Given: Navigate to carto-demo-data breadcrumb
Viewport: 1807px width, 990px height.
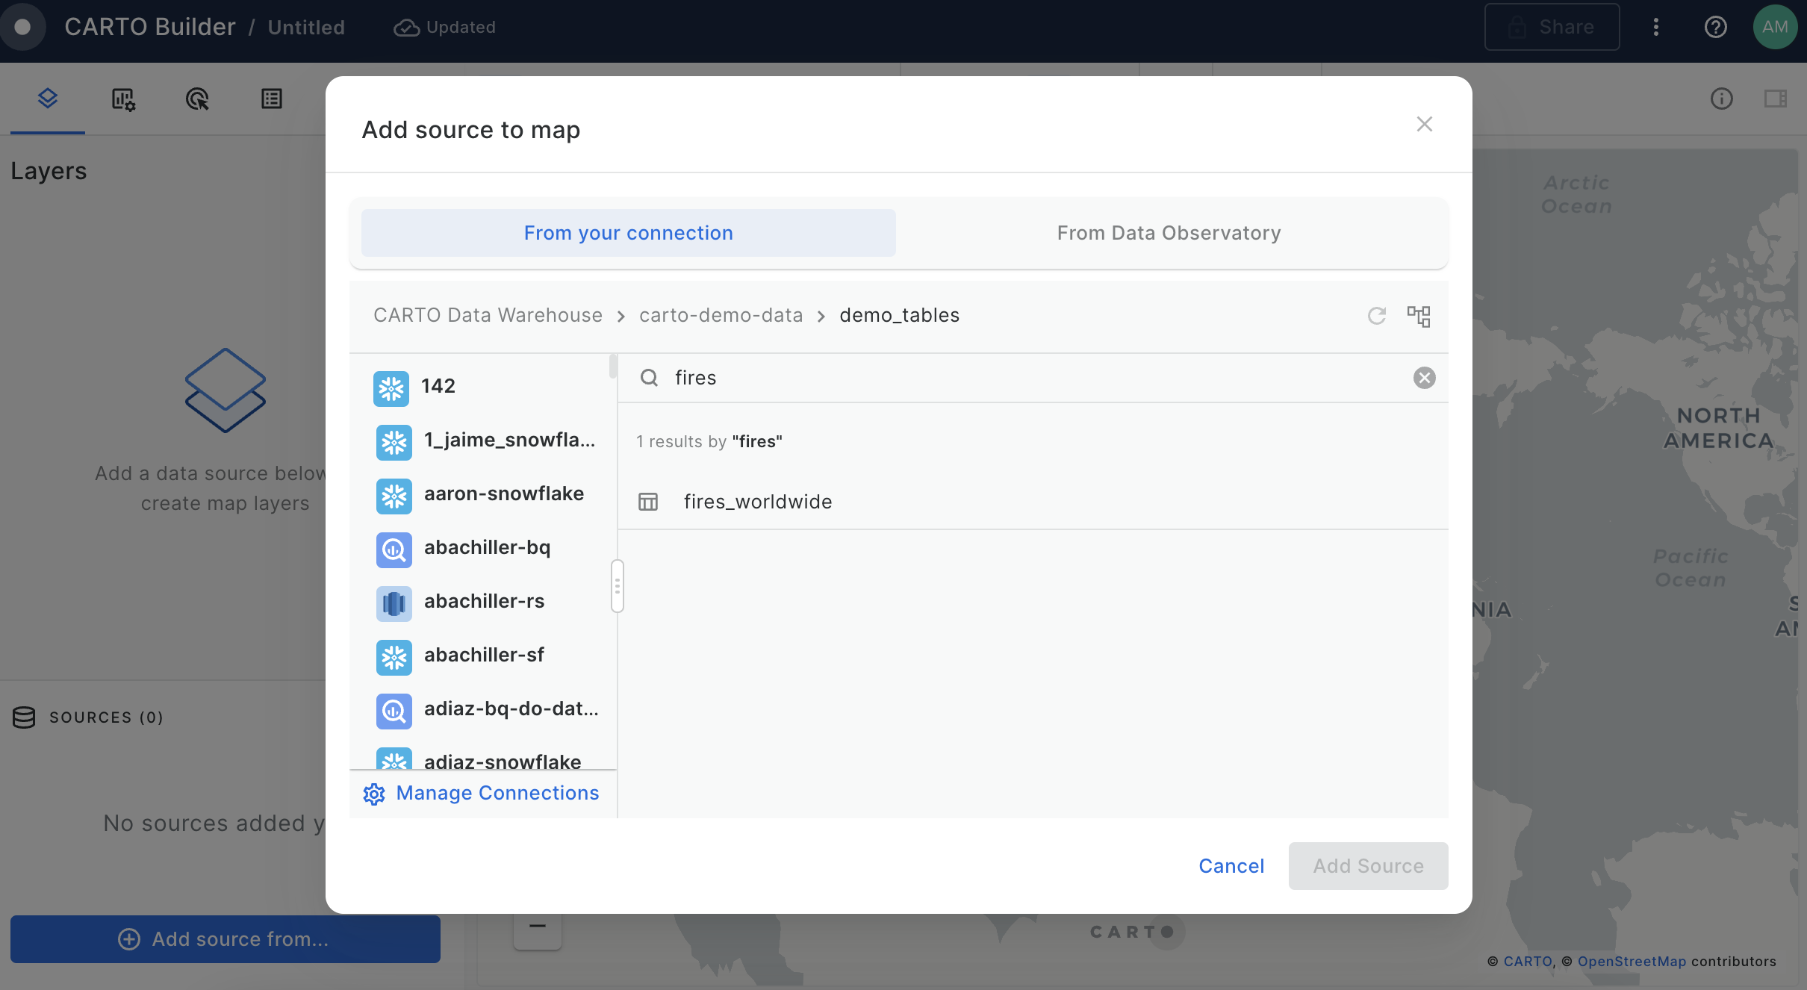Looking at the screenshot, I should click(x=721, y=315).
